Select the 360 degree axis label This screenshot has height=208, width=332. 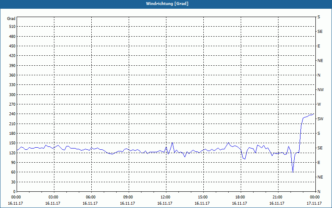click(x=12, y=75)
